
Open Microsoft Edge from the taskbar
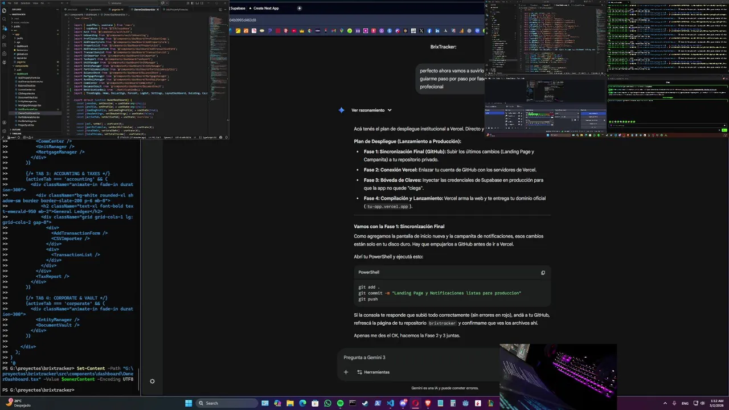302,403
